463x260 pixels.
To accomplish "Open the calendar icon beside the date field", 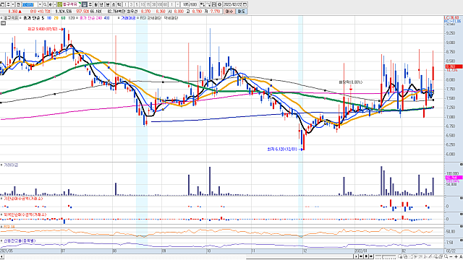I will pos(245,4).
